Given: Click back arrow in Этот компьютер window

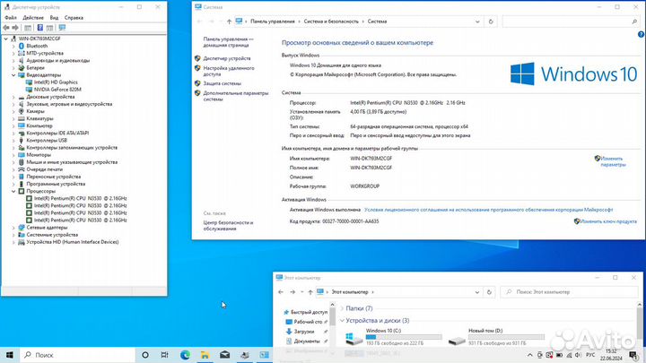Looking at the screenshot, I should coord(281,292).
